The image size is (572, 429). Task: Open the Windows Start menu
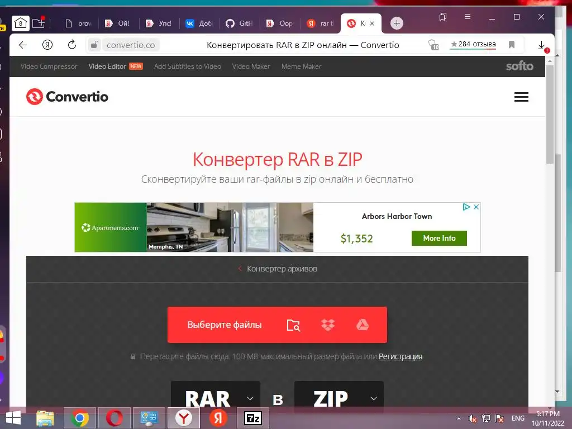13,418
